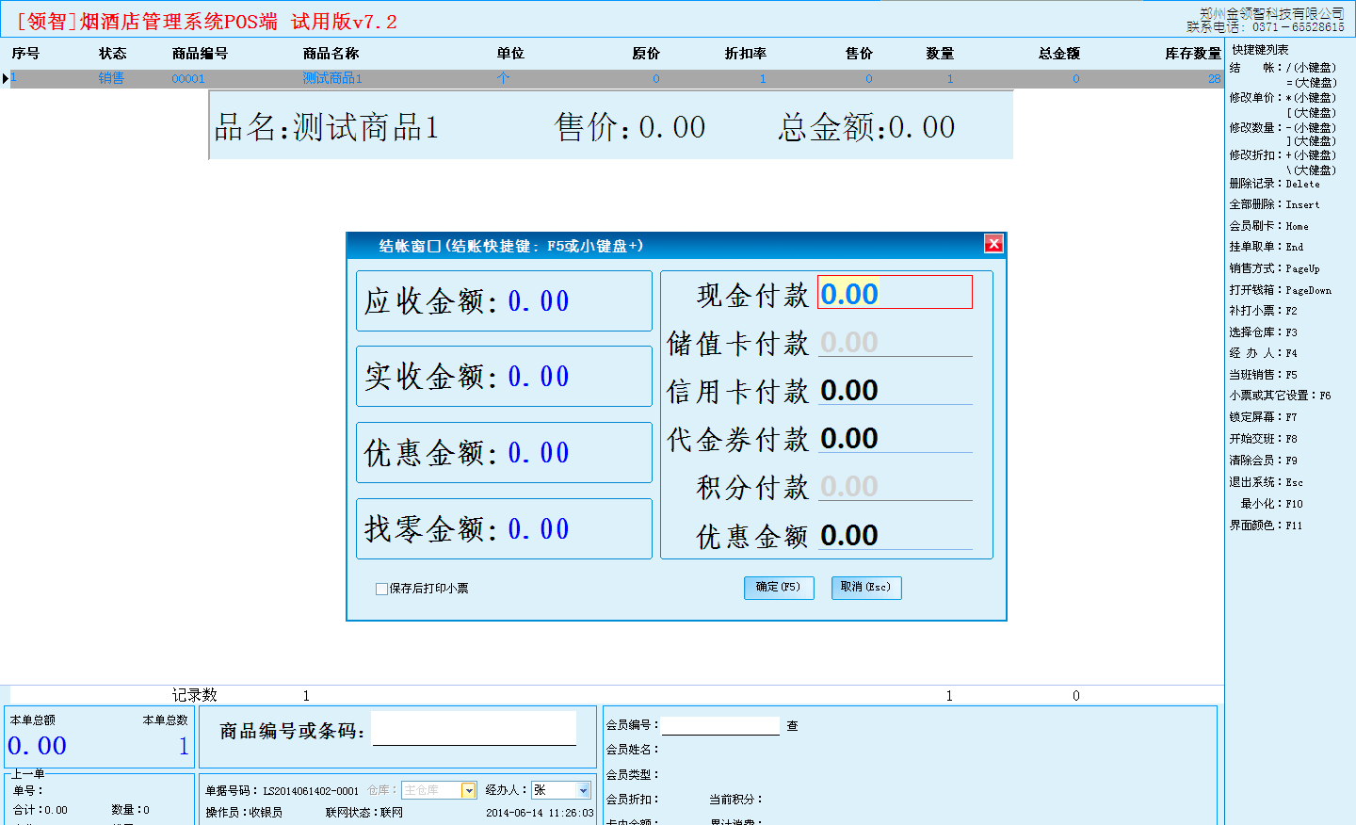The image size is (1356, 825).
Task: Click the row indicator arrow of row 1
Action: click(6, 78)
